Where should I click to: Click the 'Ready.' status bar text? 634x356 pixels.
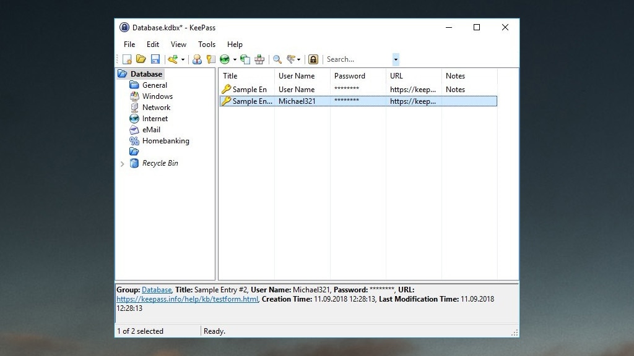point(214,331)
